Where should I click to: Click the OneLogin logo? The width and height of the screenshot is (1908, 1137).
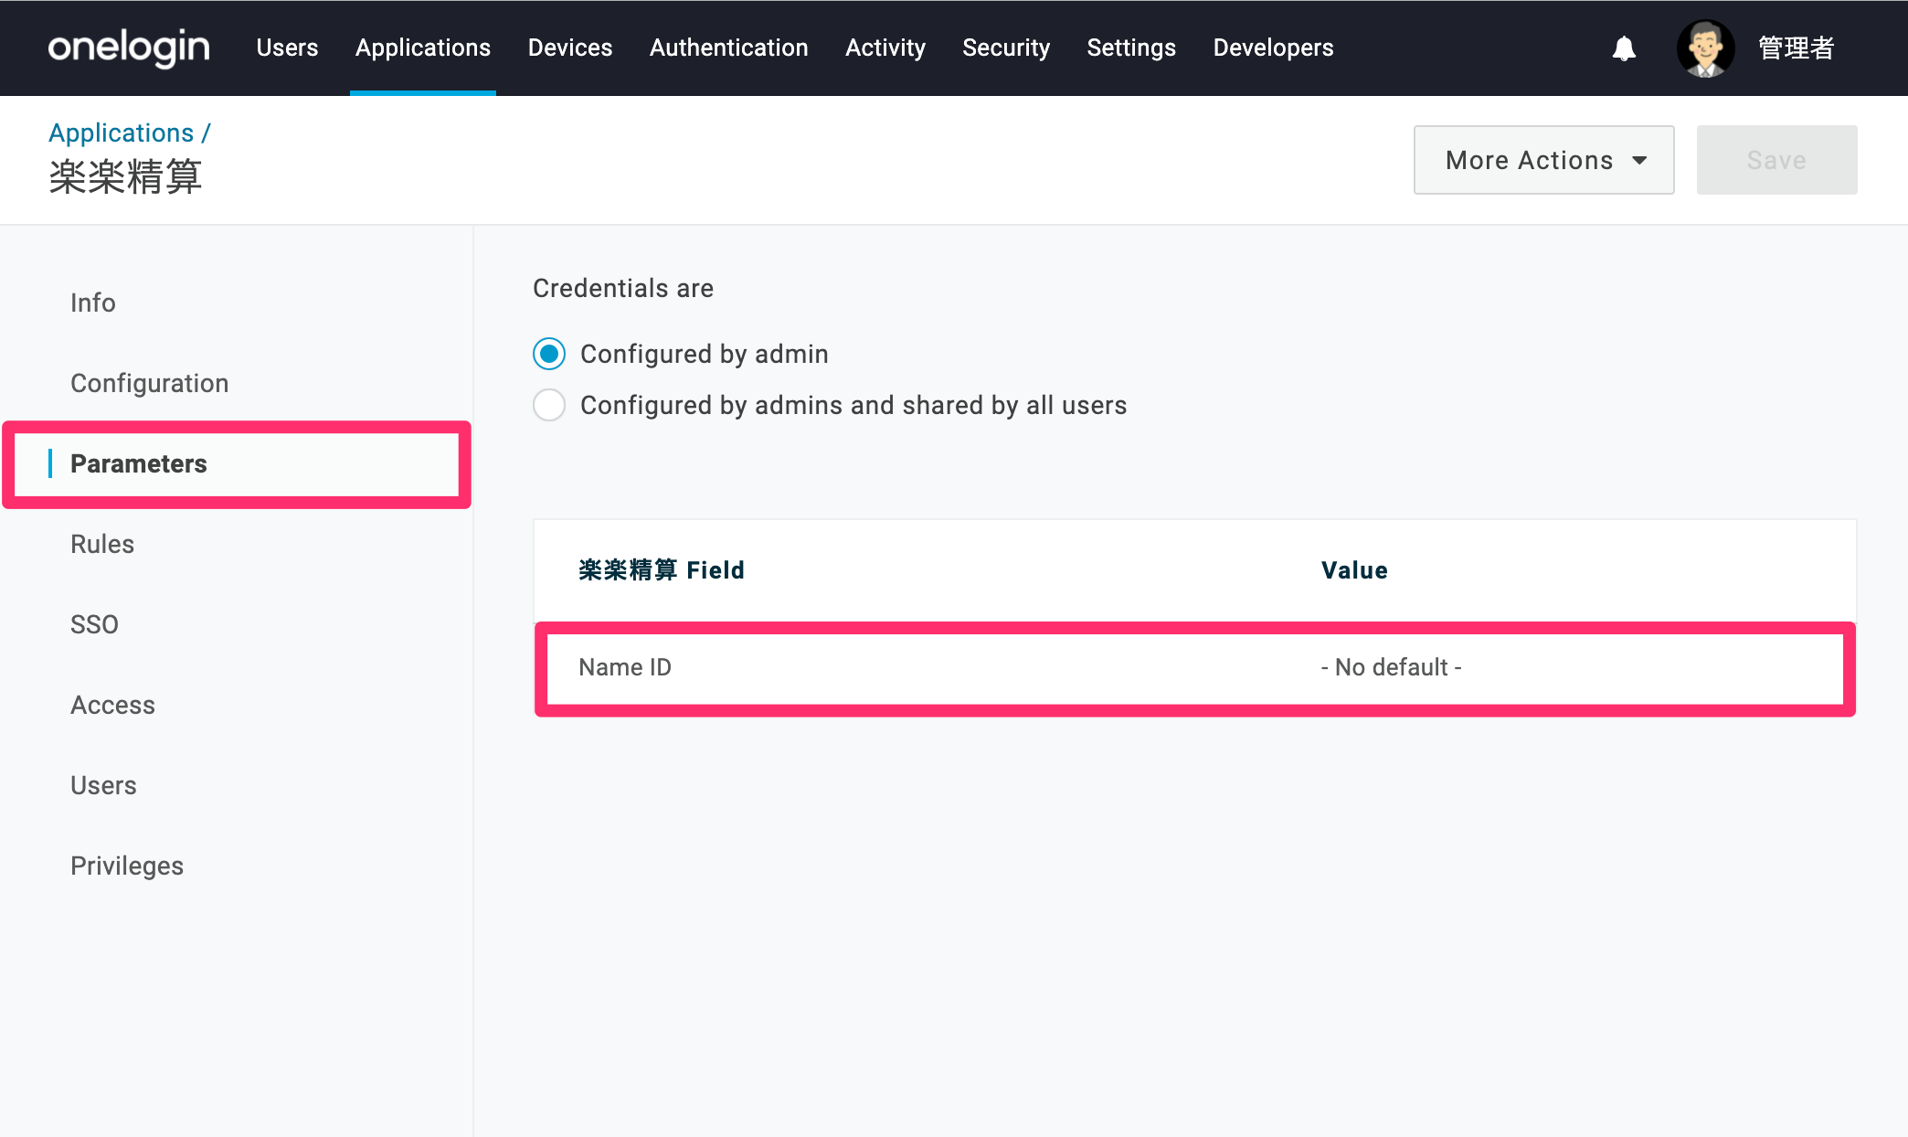[129, 48]
